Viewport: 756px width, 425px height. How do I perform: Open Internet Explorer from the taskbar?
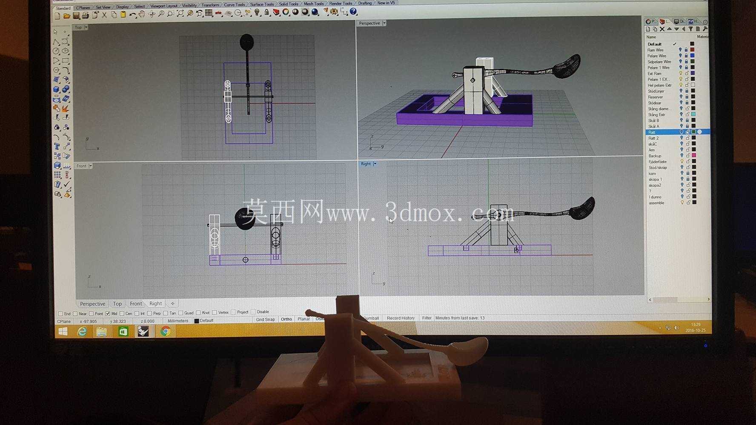pos(82,331)
